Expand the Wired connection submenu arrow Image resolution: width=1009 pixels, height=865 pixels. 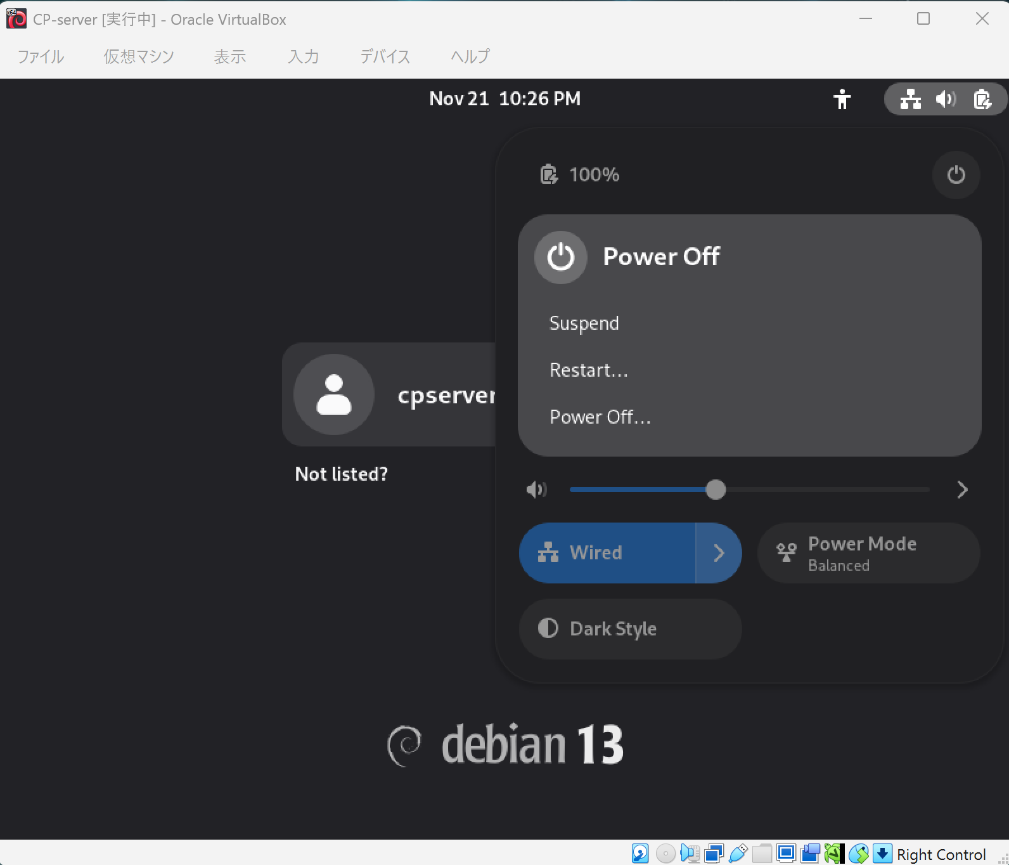719,553
